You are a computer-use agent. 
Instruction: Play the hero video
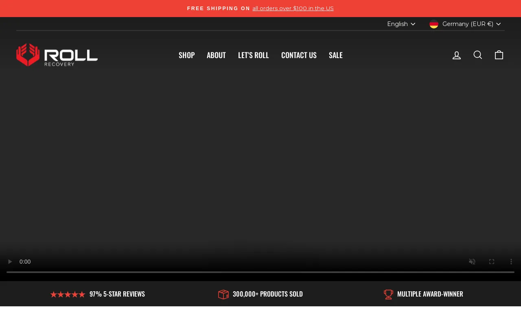(10, 262)
